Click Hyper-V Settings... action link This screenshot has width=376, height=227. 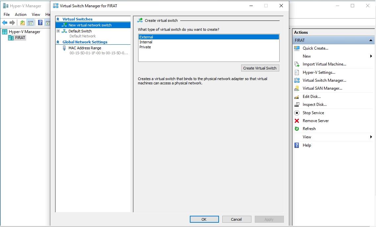coord(319,72)
